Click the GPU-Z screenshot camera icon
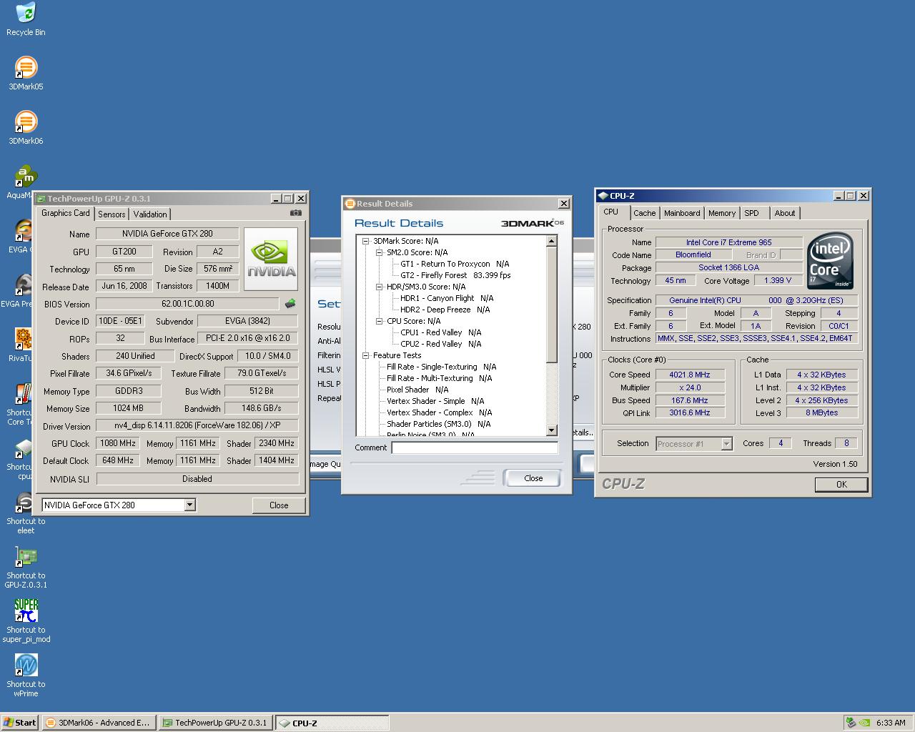This screenshot has height=732, width=915. (x=296, y=213)
